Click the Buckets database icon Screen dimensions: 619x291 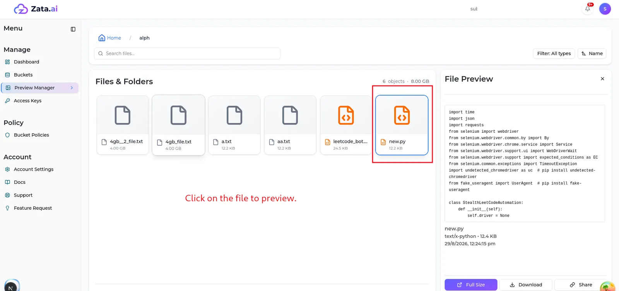point(7,75)
